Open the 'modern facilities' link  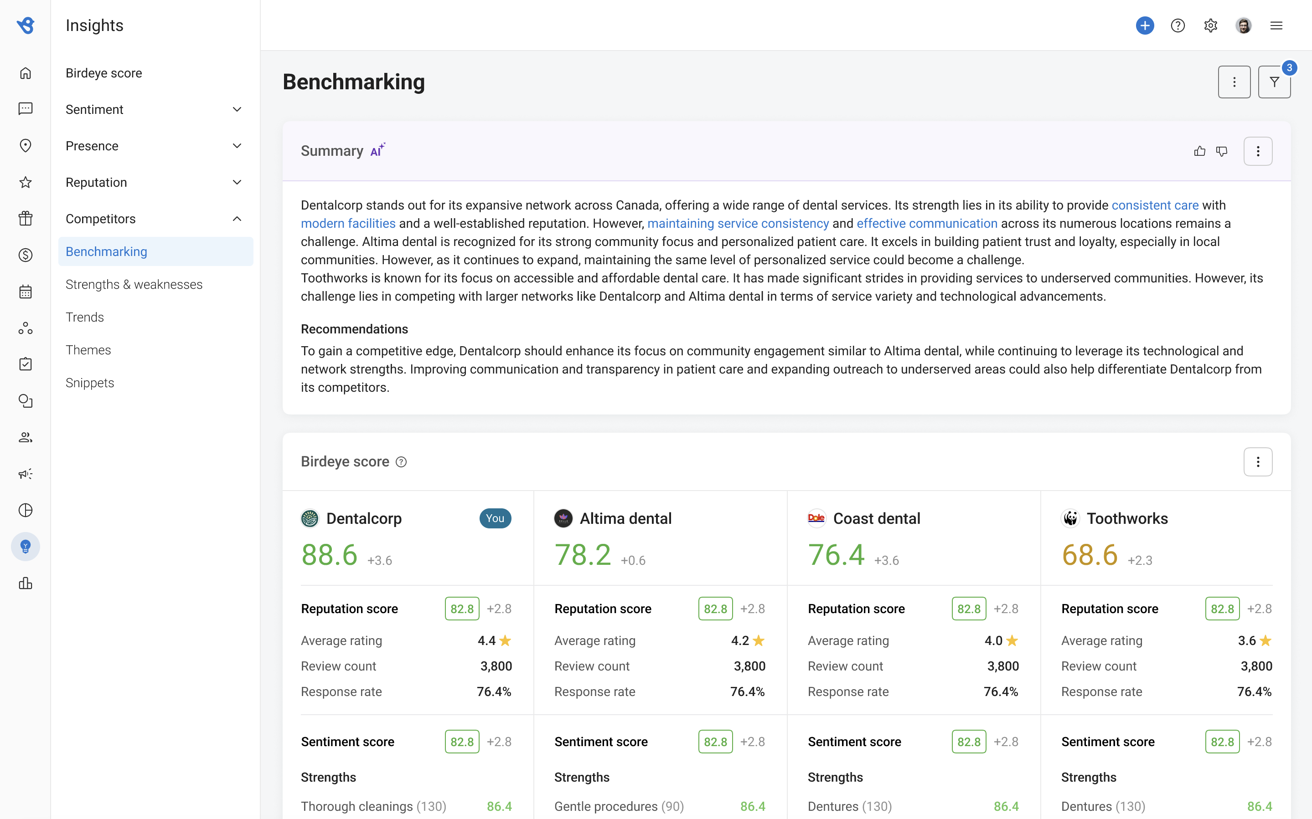point(348,224)
